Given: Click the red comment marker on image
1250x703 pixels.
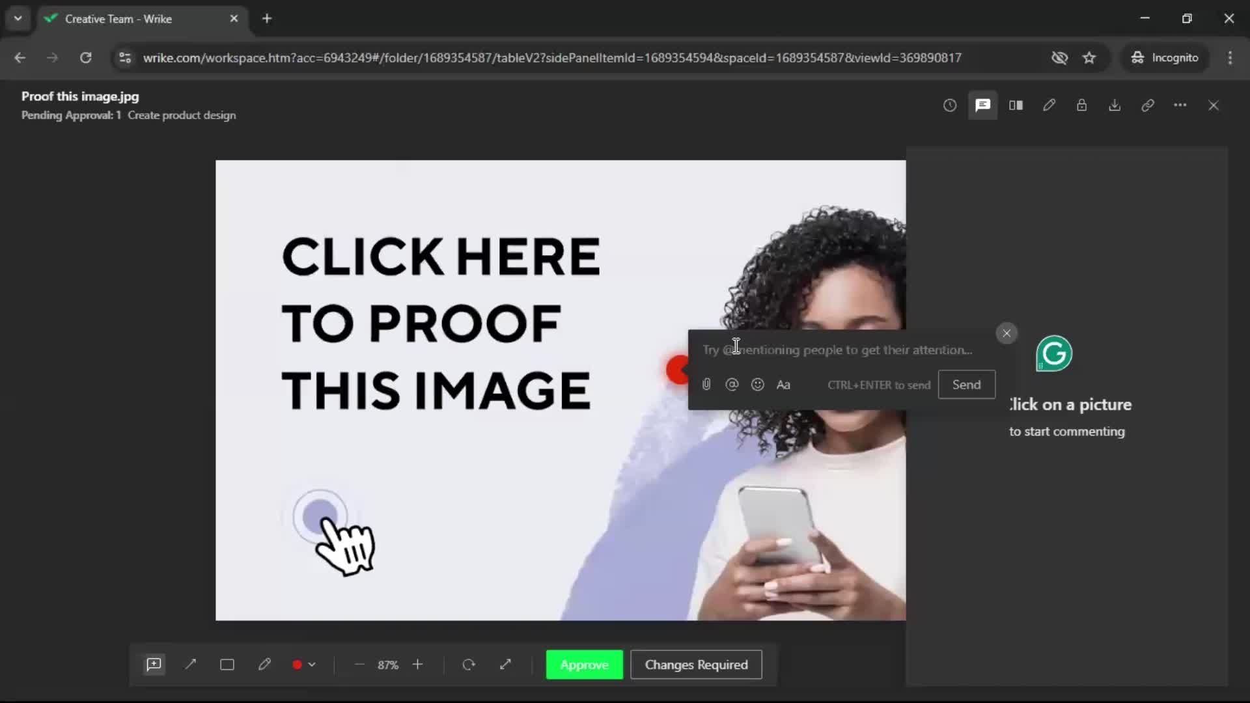Looking at the screenshot, I should click(677, 370).
